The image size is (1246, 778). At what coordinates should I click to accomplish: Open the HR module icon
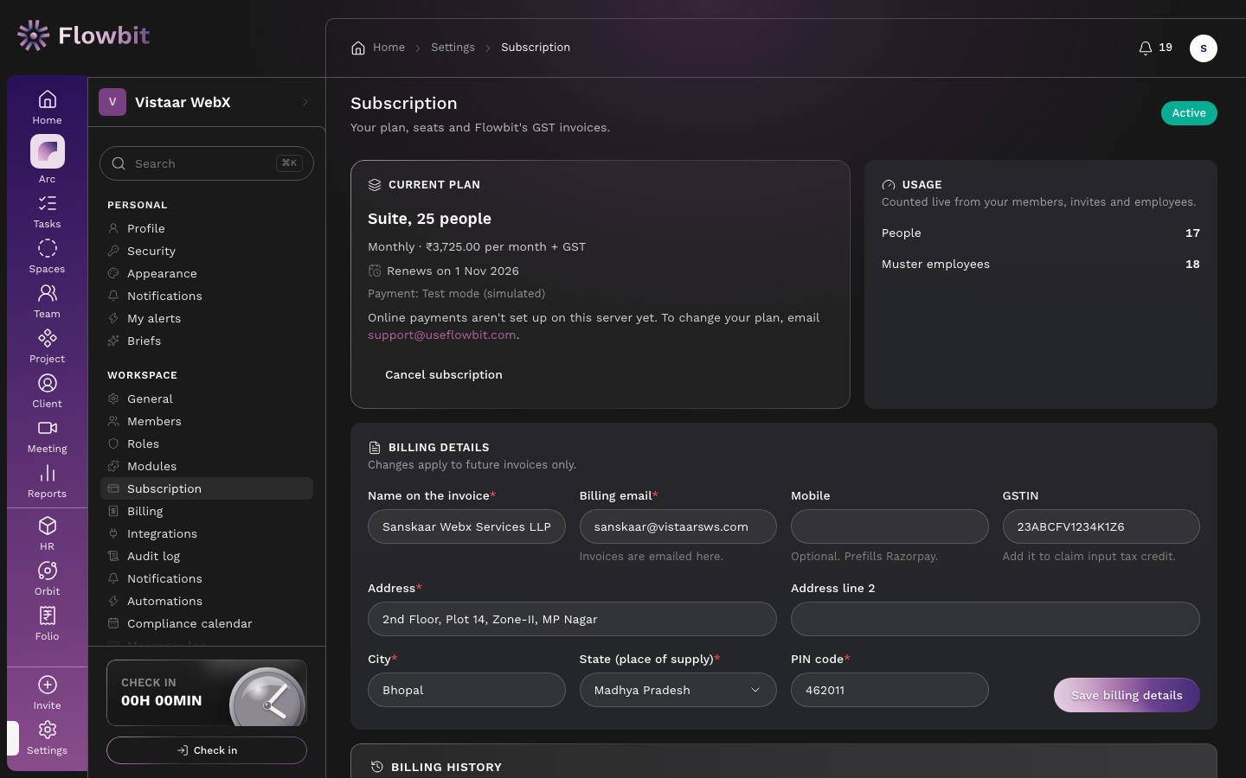[x=48, y=526]
